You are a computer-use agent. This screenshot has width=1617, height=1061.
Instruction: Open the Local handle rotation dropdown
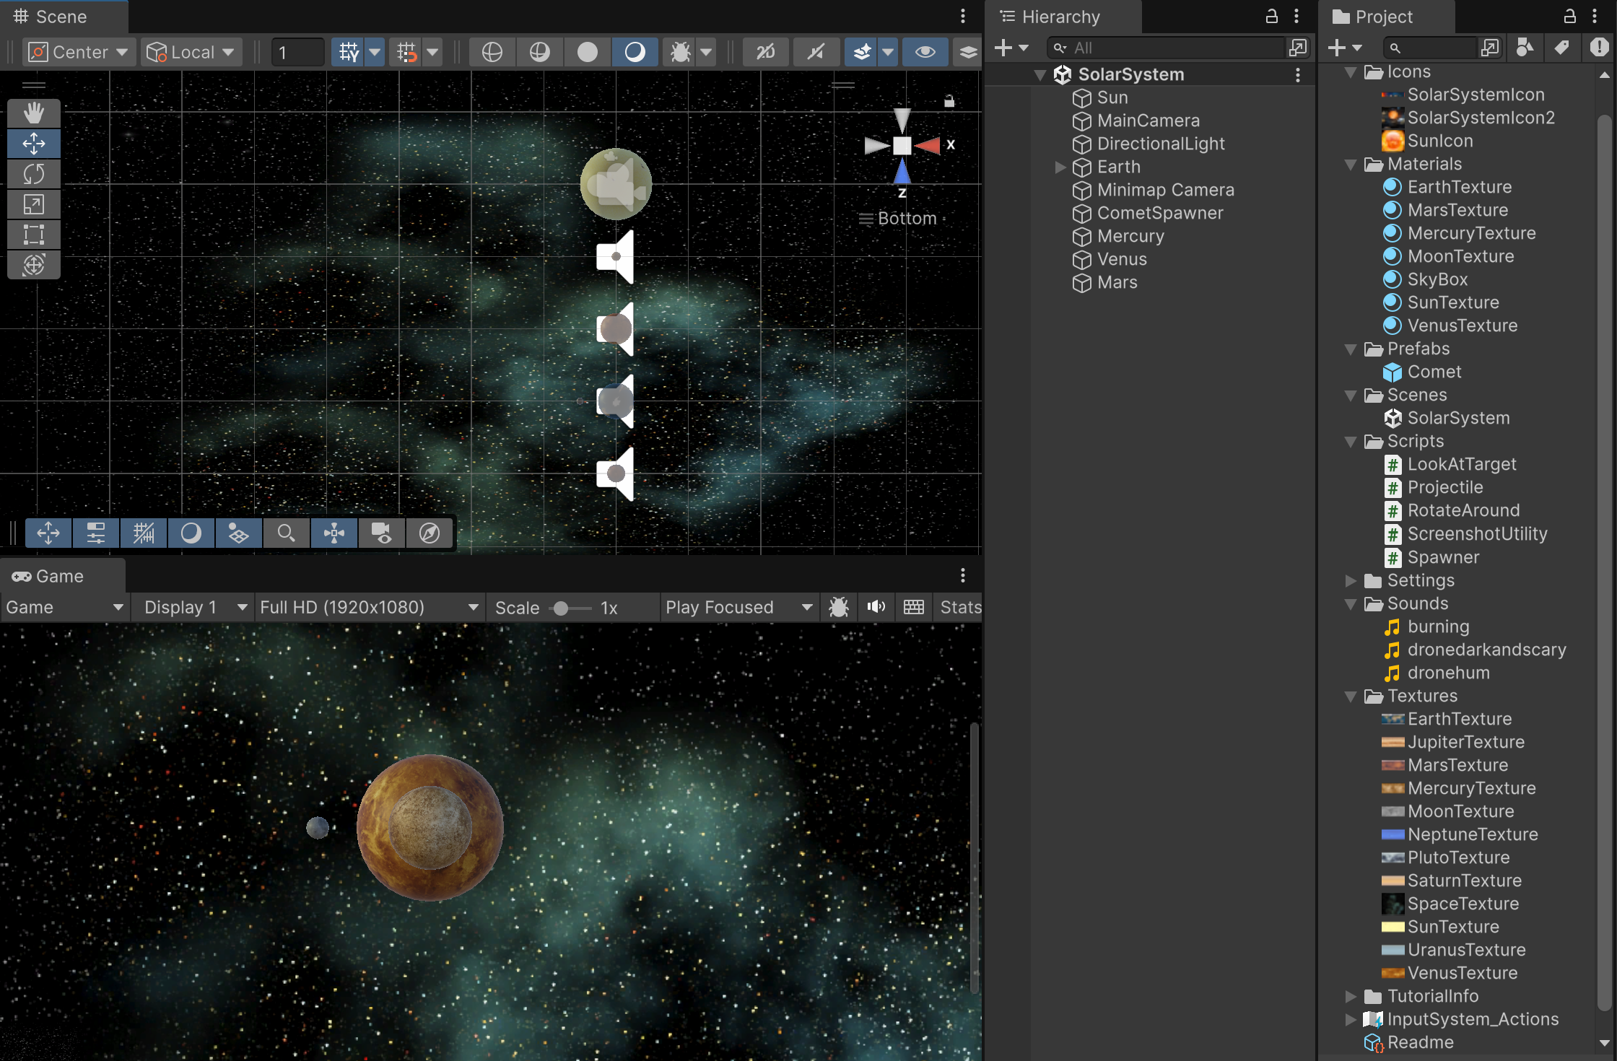click(191, 52)
